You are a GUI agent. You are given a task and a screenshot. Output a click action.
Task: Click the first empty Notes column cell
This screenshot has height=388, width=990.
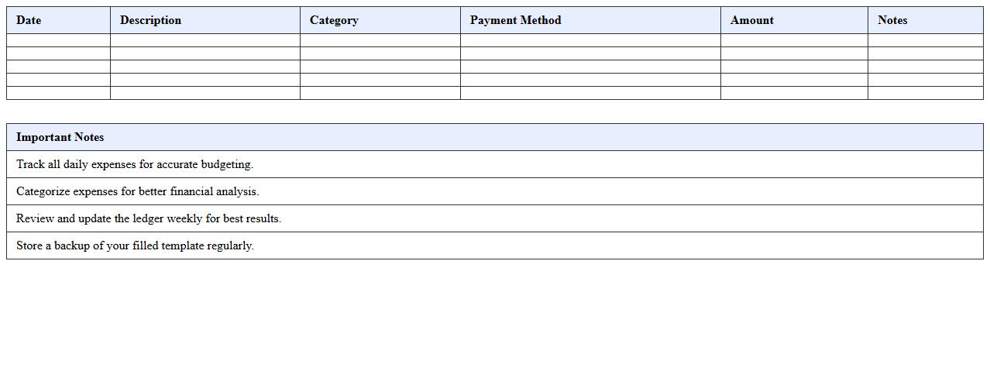[925, 40]
